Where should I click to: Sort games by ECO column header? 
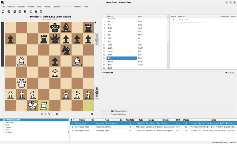pos(178,120)
